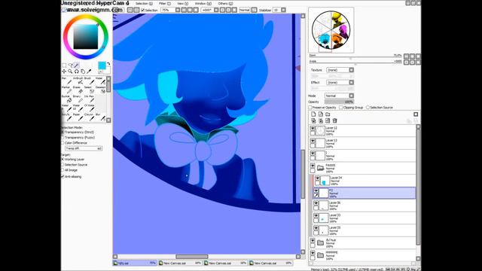Click the layers panel vertical scrollbar
The height and width of the screenshot is (271, 482).
[418, 187]
